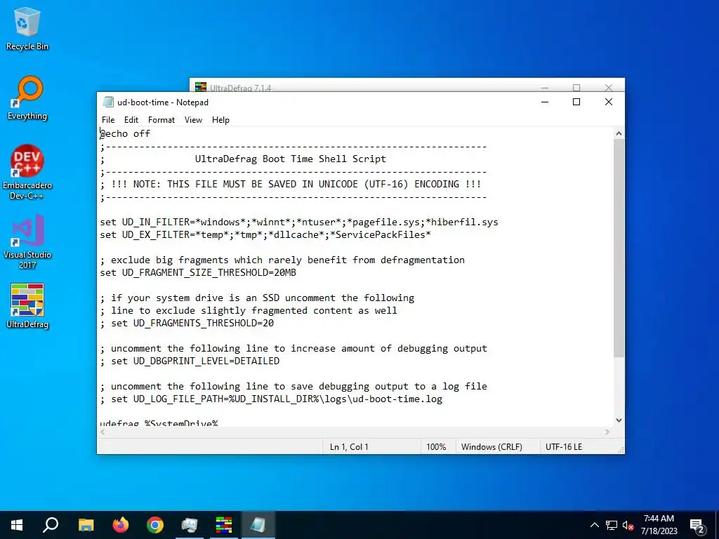This screenshot has height=539, width=719.
Task: Open the View menu in Notepad
Action: point(193,119)
